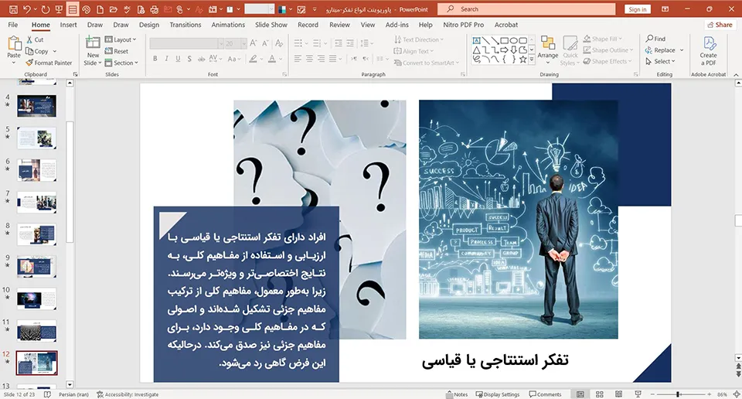Start presentation from beginning icon
Screen dimensions: 742x399
click(59, 9)
